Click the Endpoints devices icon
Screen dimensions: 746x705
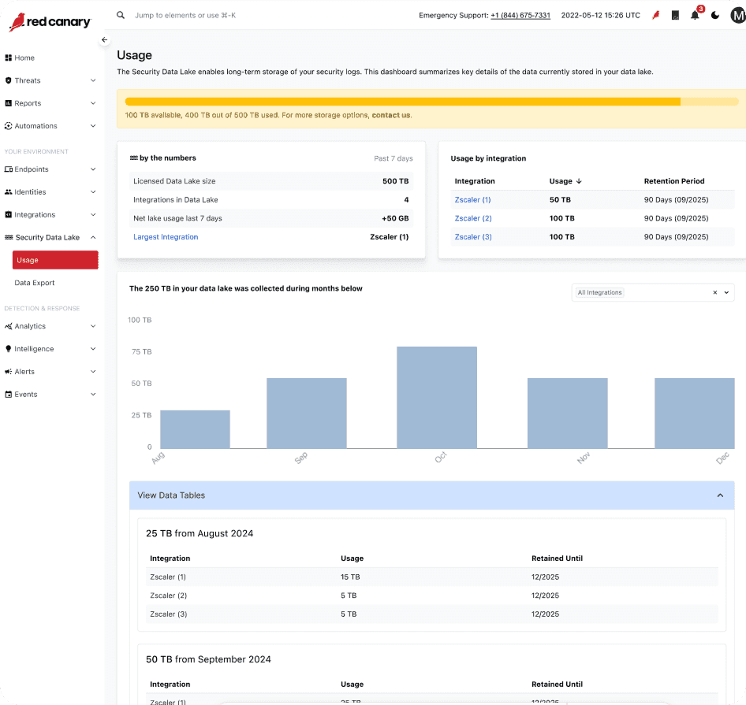8,169
